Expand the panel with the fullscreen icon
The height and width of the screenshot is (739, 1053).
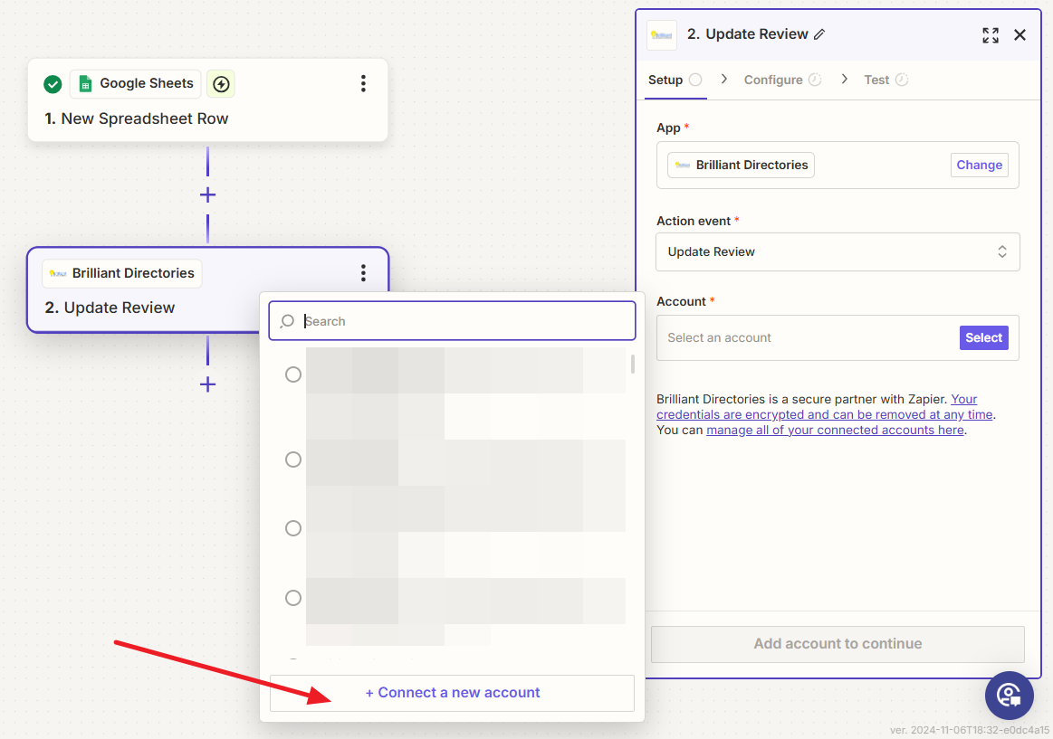pyautogui.click(x=991, y=35)
